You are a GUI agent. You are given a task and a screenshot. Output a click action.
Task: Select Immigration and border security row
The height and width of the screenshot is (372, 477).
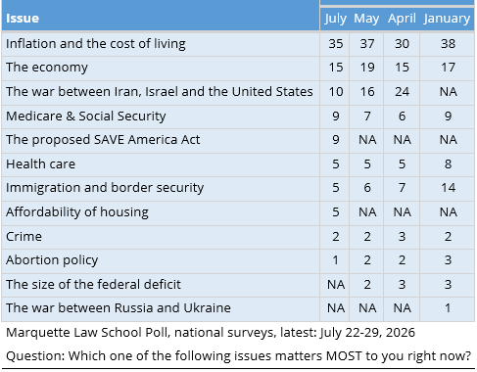(x=238, y=188)
